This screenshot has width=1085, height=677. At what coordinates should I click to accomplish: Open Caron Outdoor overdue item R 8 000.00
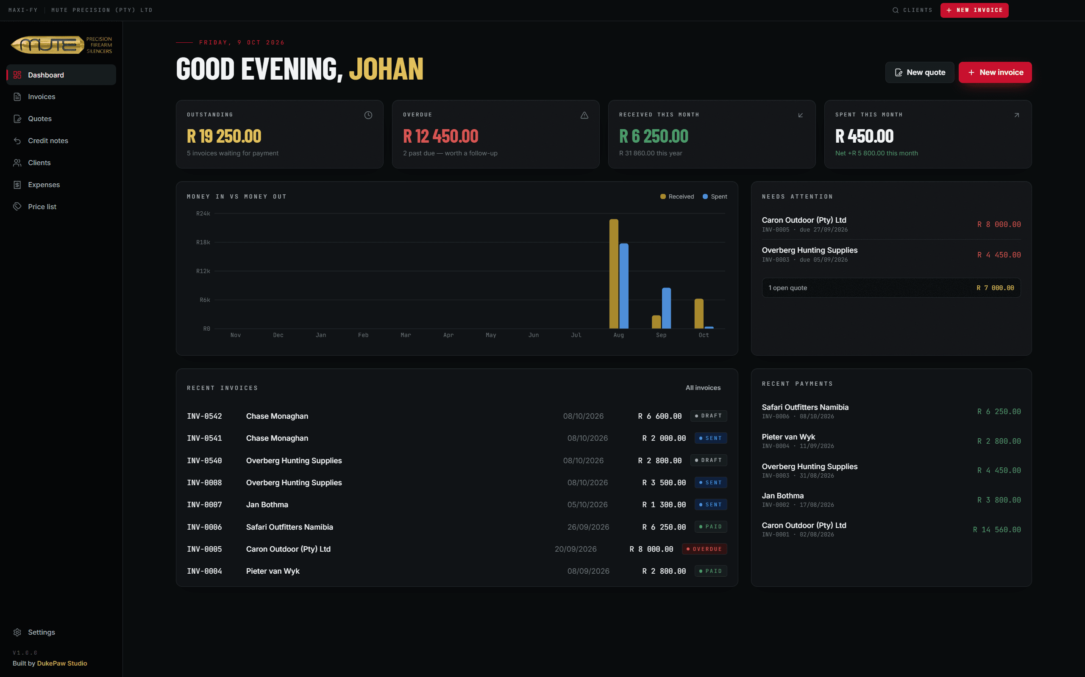(891, 224)
